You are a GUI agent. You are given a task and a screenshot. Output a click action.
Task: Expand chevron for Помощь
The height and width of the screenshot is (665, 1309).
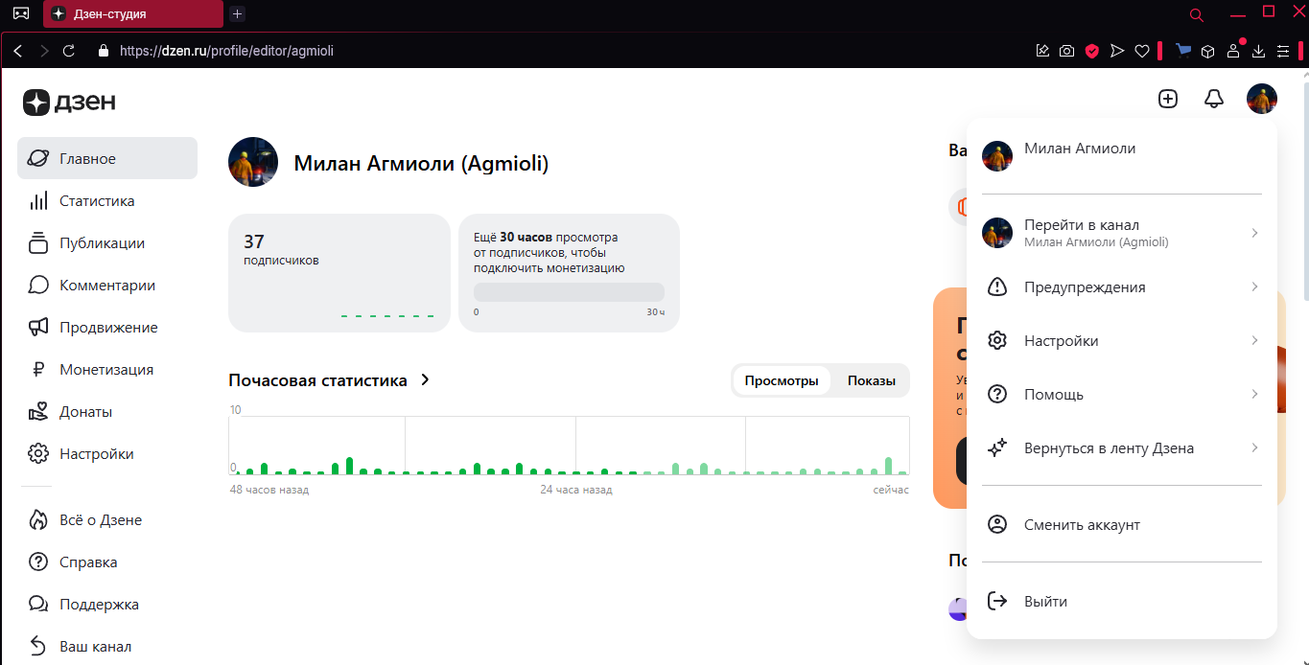1254,394
